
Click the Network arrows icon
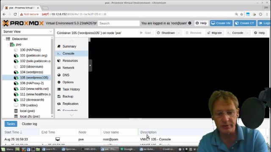coord(59,68)
